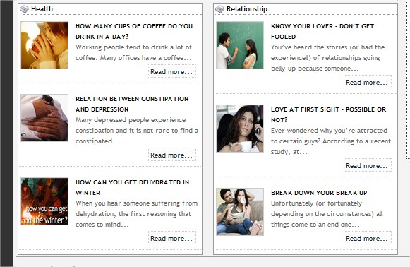Viewport: 410px width, 267px height.
Task: Read more about dehydration in winter
Action: point(171,239)
